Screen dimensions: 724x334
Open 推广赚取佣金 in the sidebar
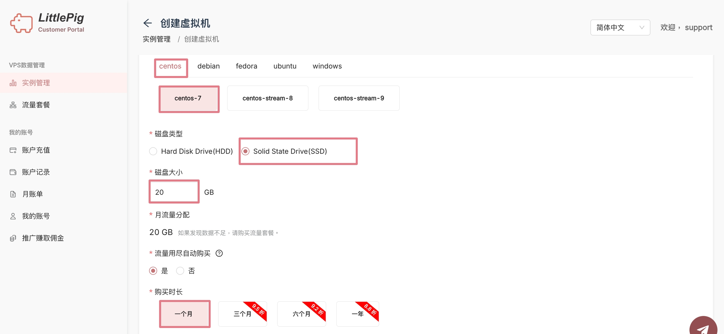43,238
